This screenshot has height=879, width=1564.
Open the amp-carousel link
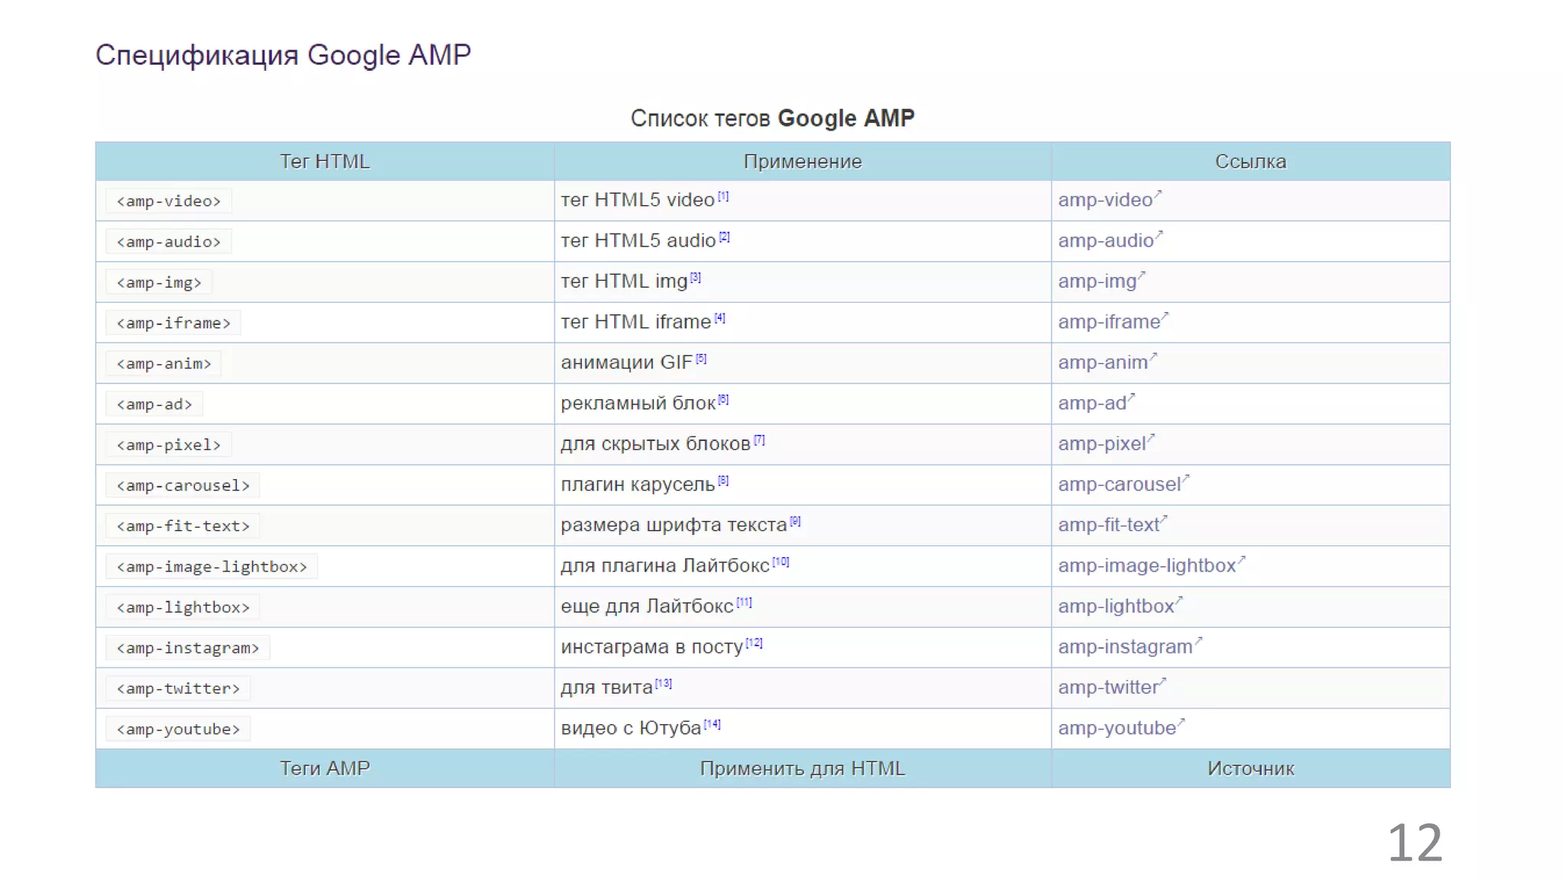click(1120, 485)
